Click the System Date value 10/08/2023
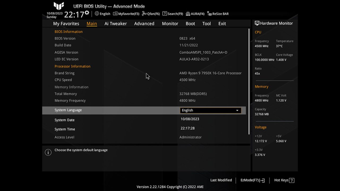340x191 pixels. point(190,119)
